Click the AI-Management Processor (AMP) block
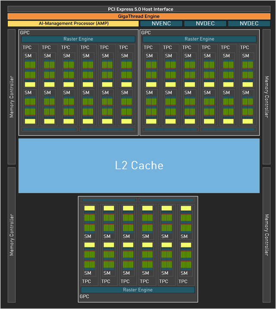 pos(73,23)
